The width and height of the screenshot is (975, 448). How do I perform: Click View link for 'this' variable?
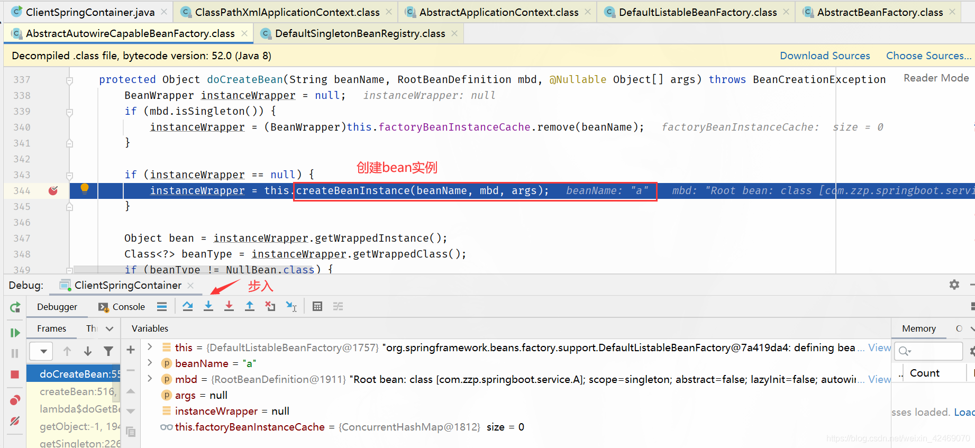coord(879,348)
